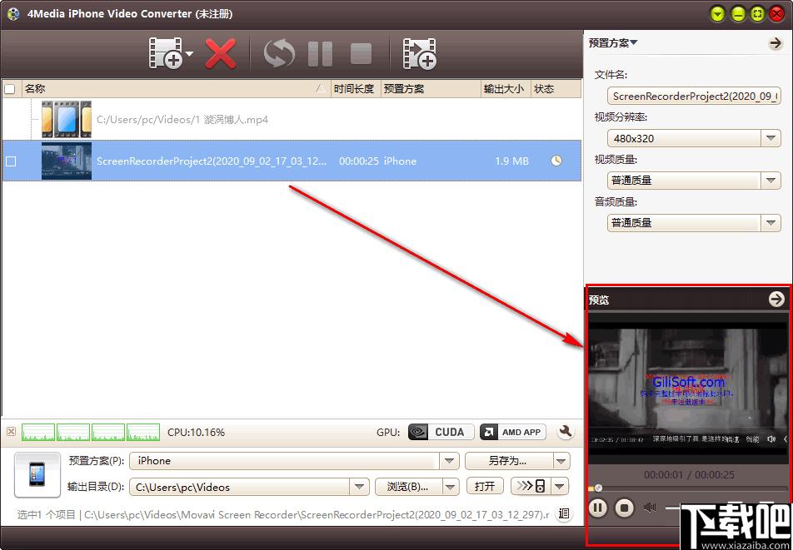Click the ScreenRecorderProject2 video thumbnail

pos(67,161)
